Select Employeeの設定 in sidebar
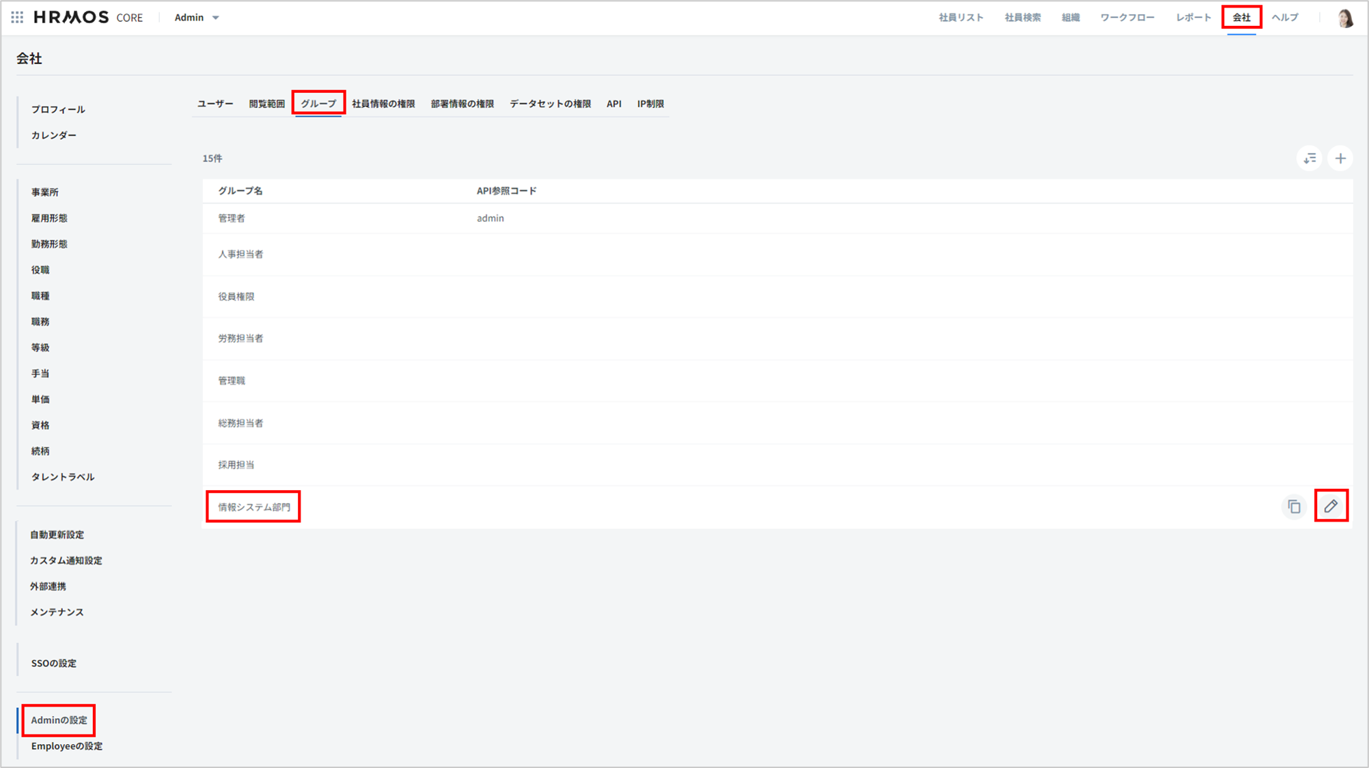Image resolution: width=1369 pixels, height=768 pixels. 66,746
